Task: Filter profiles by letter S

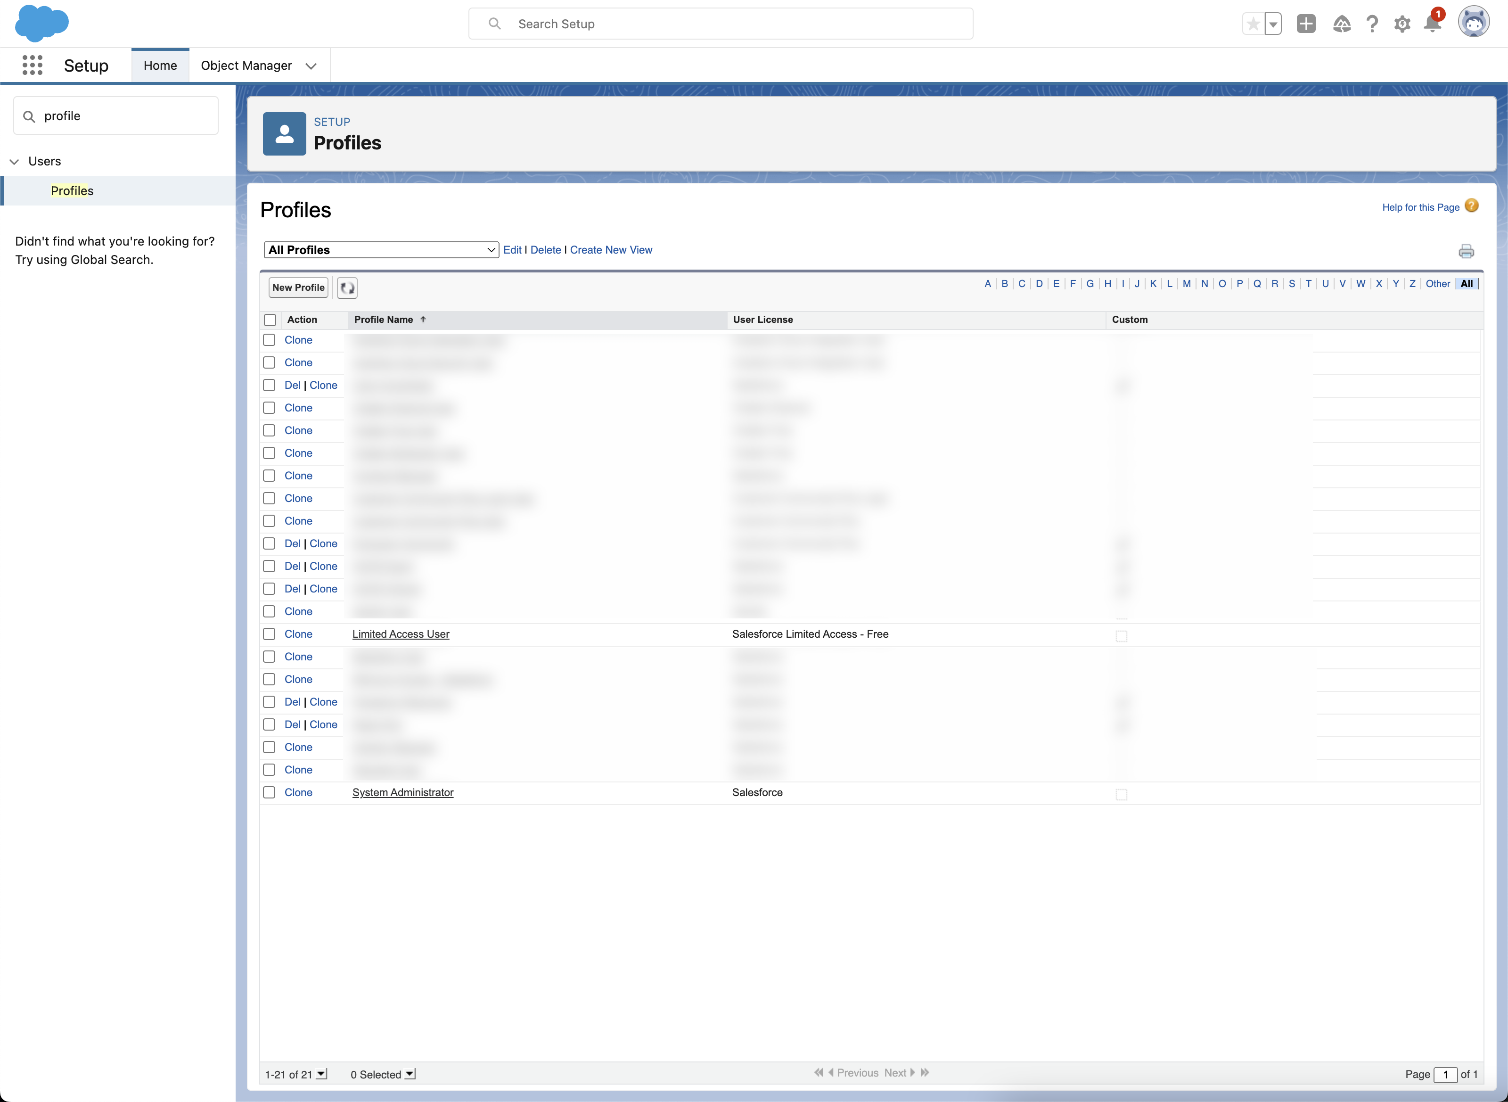Action: click(x=1292, y=283)
